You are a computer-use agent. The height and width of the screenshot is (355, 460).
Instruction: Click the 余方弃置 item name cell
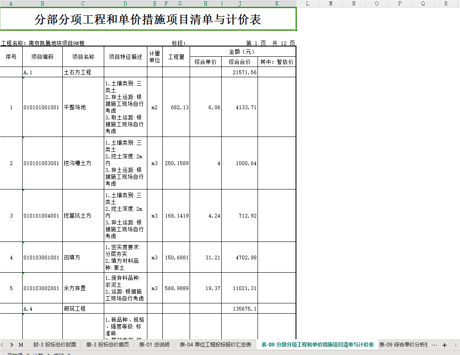tap(83, 288)
